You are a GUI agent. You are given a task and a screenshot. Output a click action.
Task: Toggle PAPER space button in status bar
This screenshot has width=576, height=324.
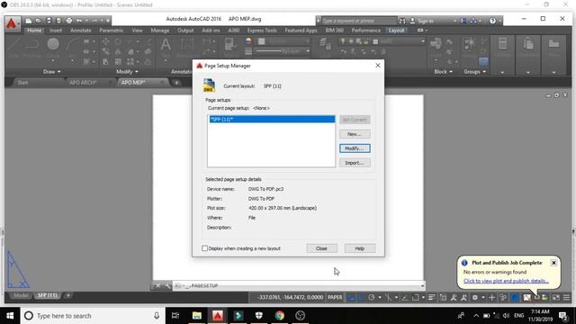pos(335,297)
